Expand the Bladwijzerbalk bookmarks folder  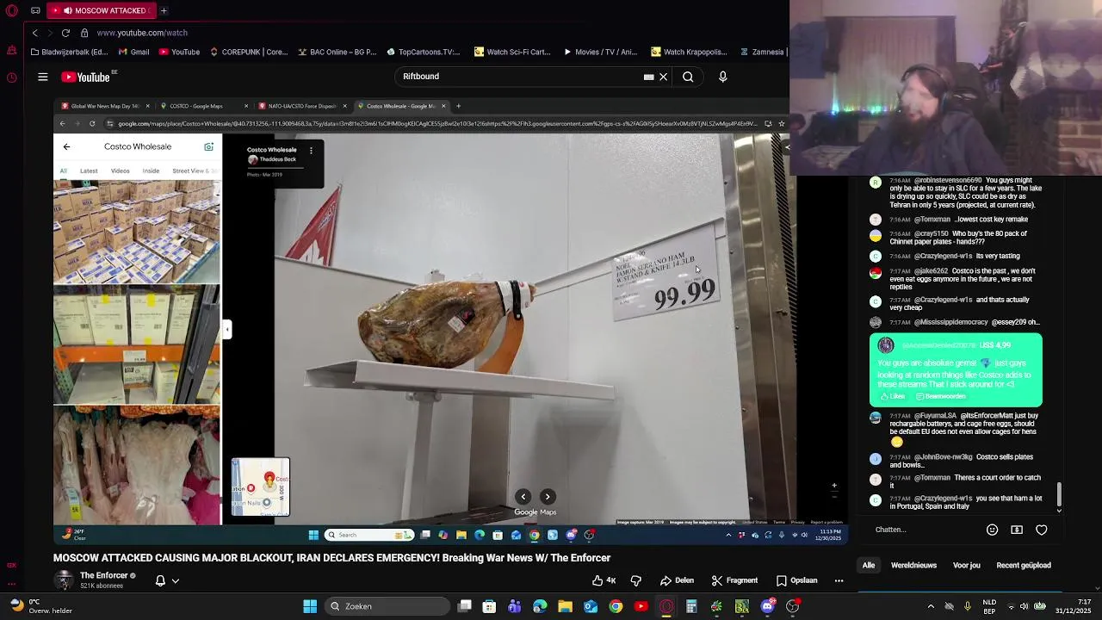[69, 52]
